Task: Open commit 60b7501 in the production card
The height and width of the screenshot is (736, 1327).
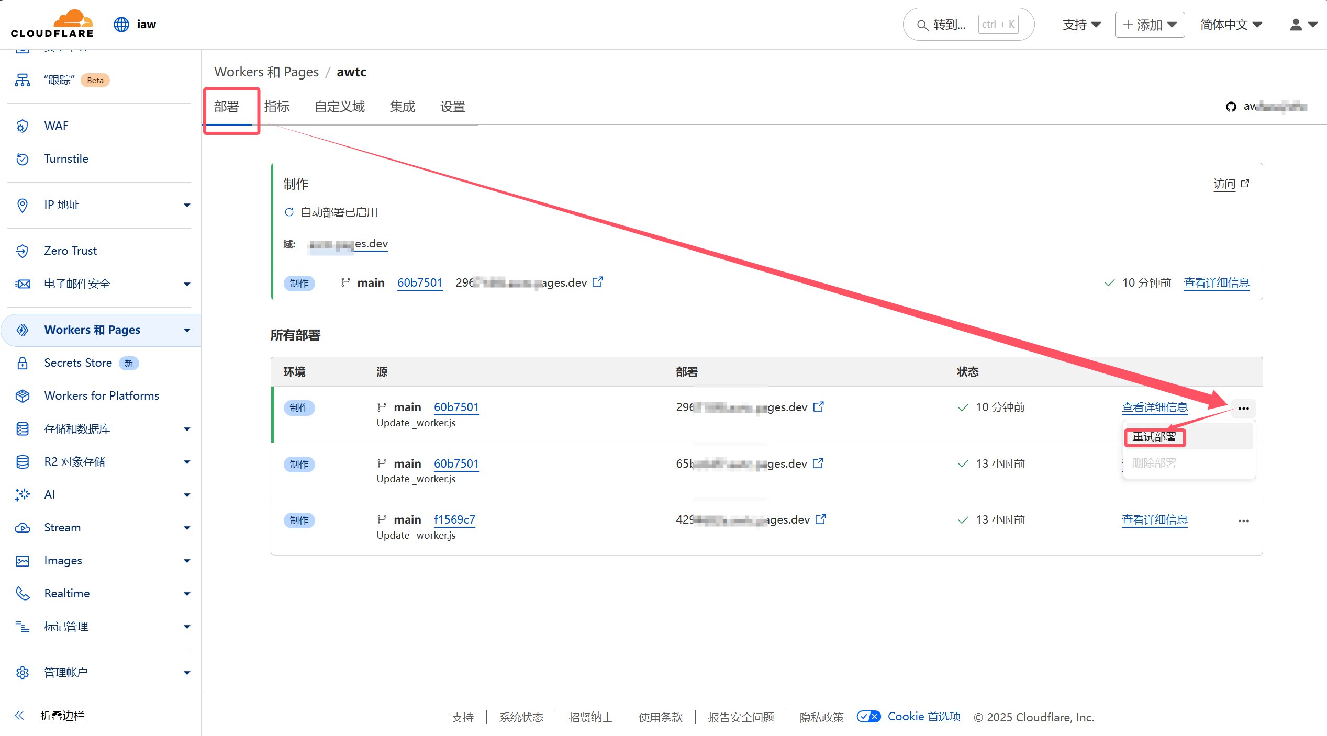Action: tap(420, 283)
